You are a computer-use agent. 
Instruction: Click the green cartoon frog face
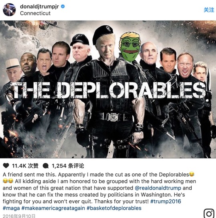click(130, 47)
